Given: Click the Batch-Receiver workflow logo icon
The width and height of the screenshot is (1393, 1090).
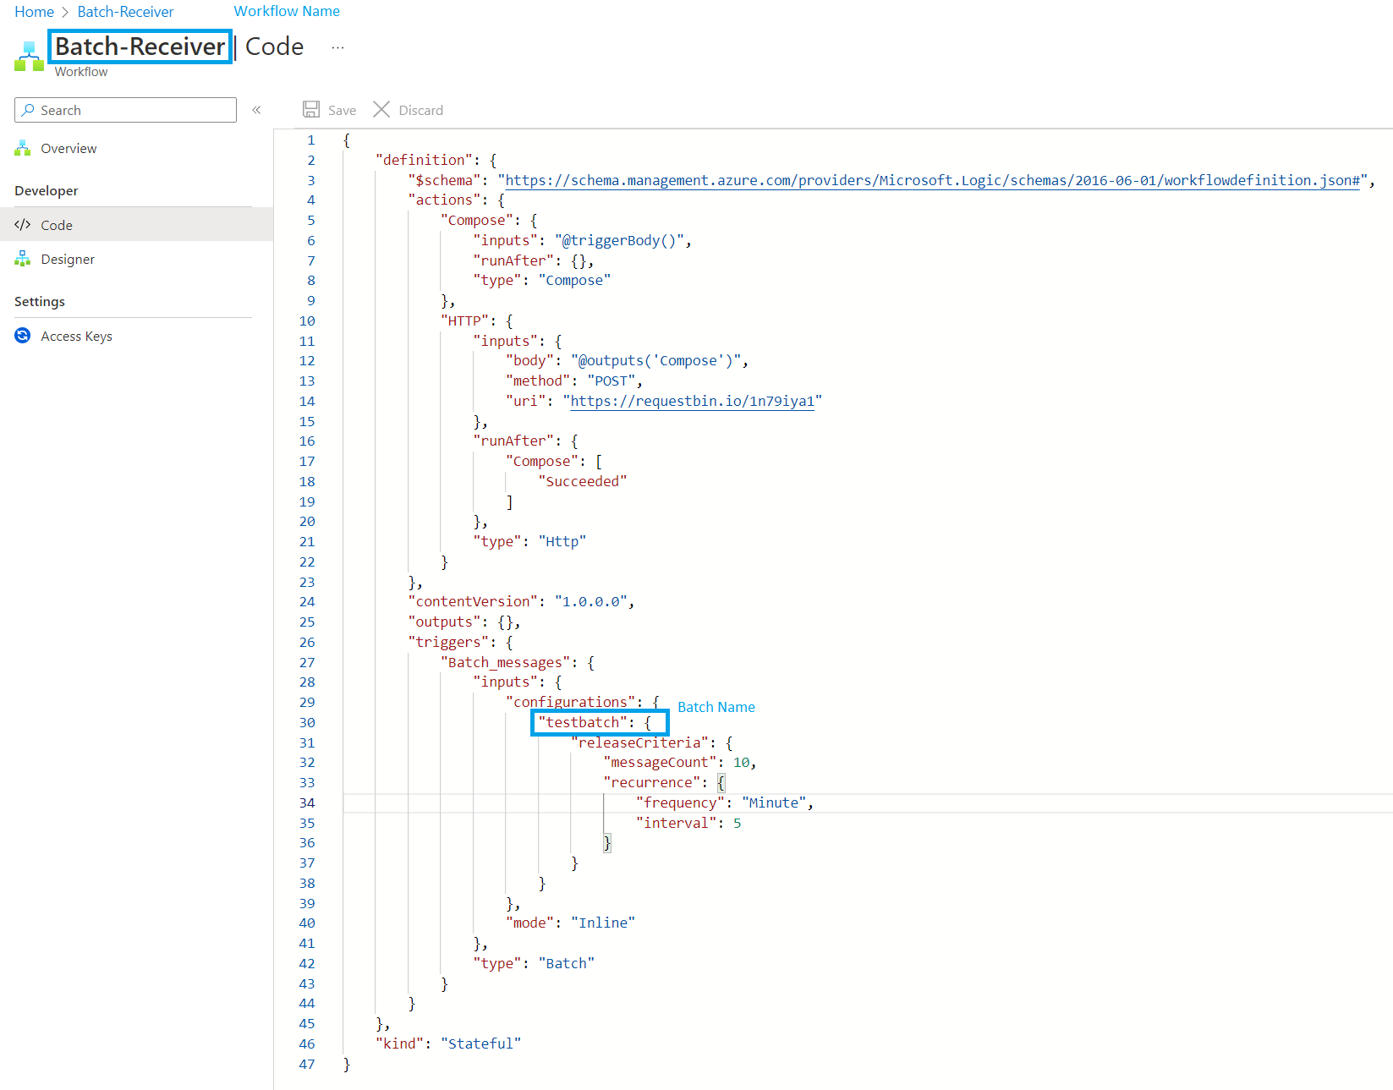Looking at the screenshot, I should (x=29, y=57).
